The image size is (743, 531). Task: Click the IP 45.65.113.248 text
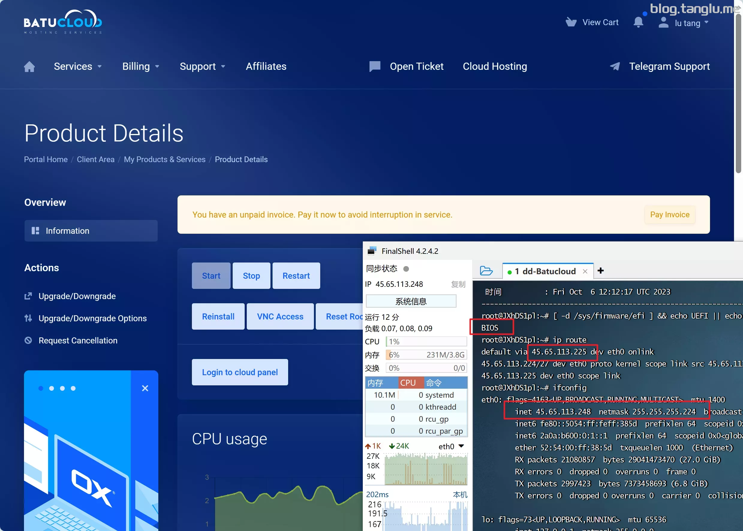pyautogui.click(x=394, y=284)
